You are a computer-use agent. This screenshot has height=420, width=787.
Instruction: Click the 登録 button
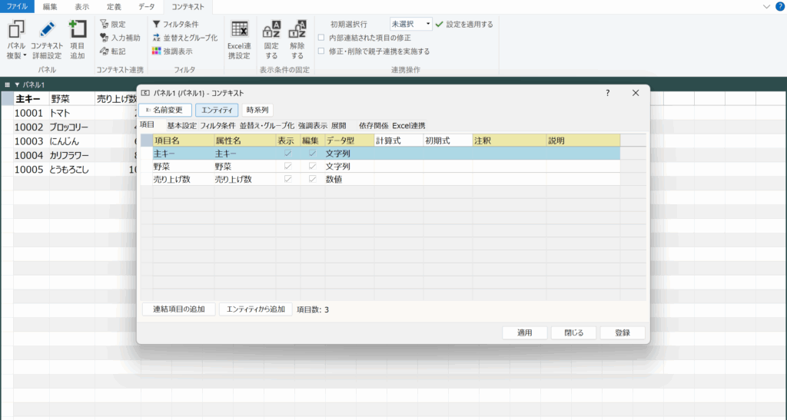[623, 332]
